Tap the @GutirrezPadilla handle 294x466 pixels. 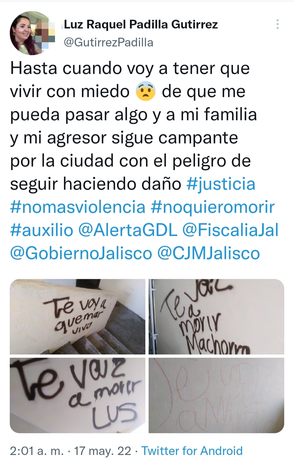108,42
